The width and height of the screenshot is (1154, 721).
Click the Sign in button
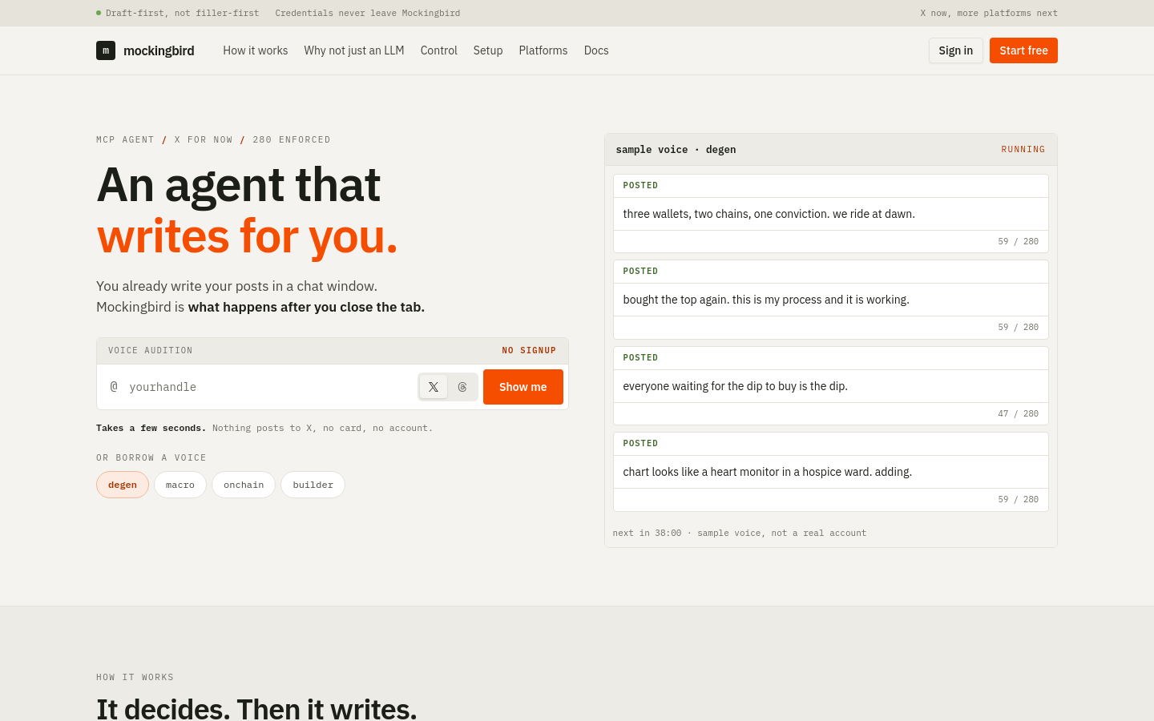coord(956,50)
